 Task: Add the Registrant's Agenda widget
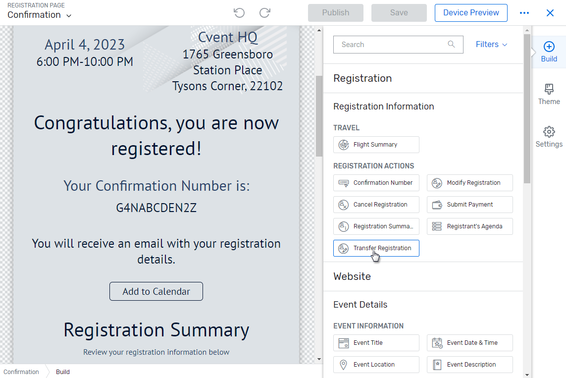(469, 226)
